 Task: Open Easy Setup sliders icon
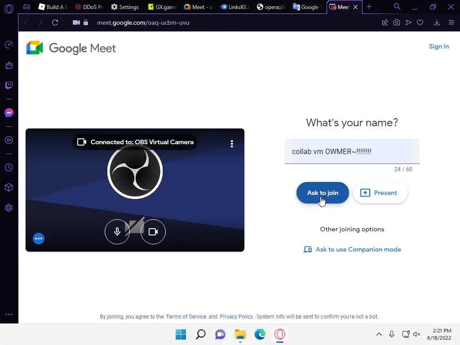[451, 22]
